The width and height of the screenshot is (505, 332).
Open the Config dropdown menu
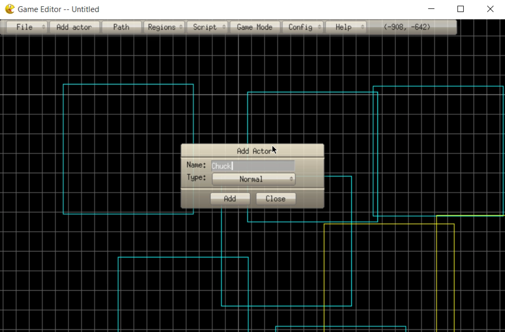click(x=303, y=27)
